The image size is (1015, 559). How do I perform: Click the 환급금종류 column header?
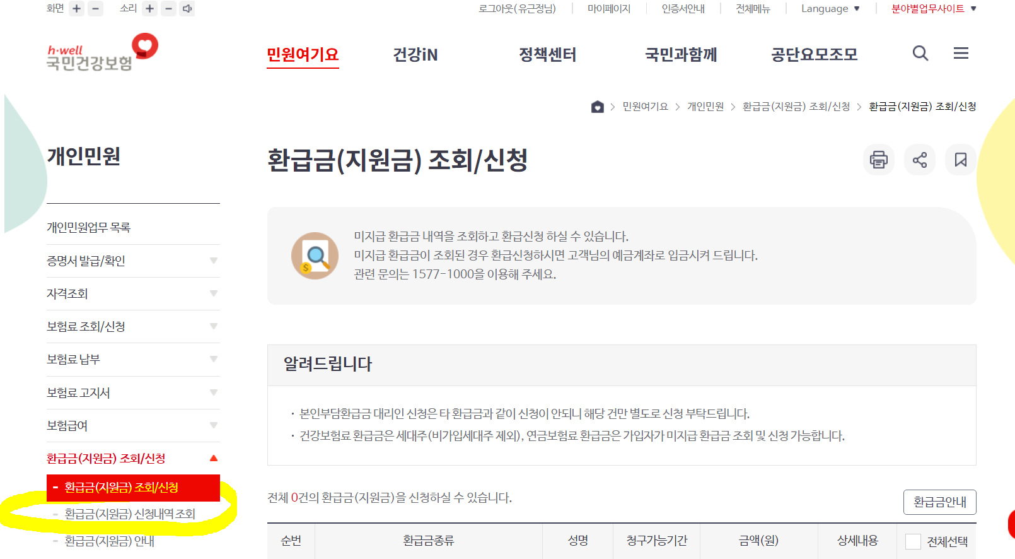(429, 541)
